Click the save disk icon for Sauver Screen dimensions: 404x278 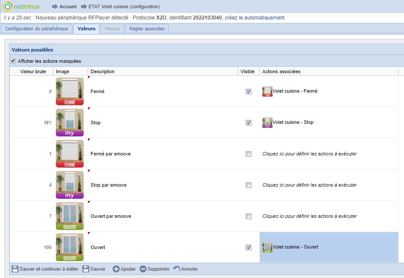point(86,269)
